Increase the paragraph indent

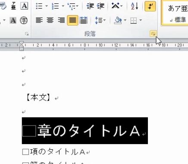coord(100,6)
